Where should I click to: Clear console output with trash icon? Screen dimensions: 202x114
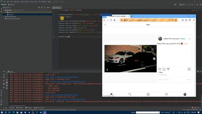7,88
